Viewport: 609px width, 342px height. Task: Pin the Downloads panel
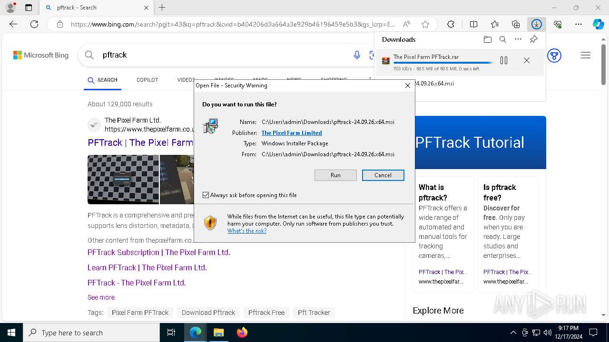(534, 39)
